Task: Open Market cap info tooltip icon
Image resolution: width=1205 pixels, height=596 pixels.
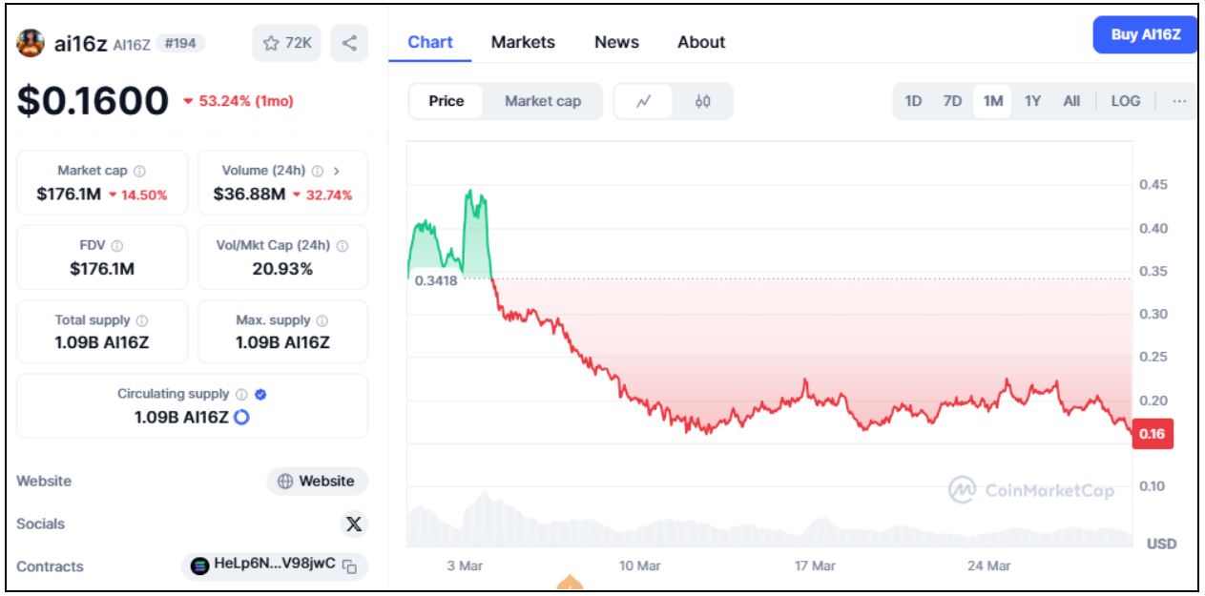Action: tap(139, 171)
